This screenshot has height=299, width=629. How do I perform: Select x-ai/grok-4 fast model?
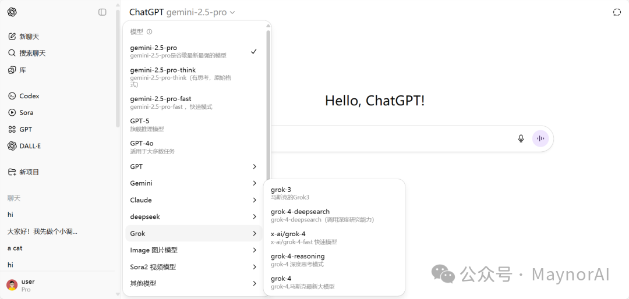[334, 238]
